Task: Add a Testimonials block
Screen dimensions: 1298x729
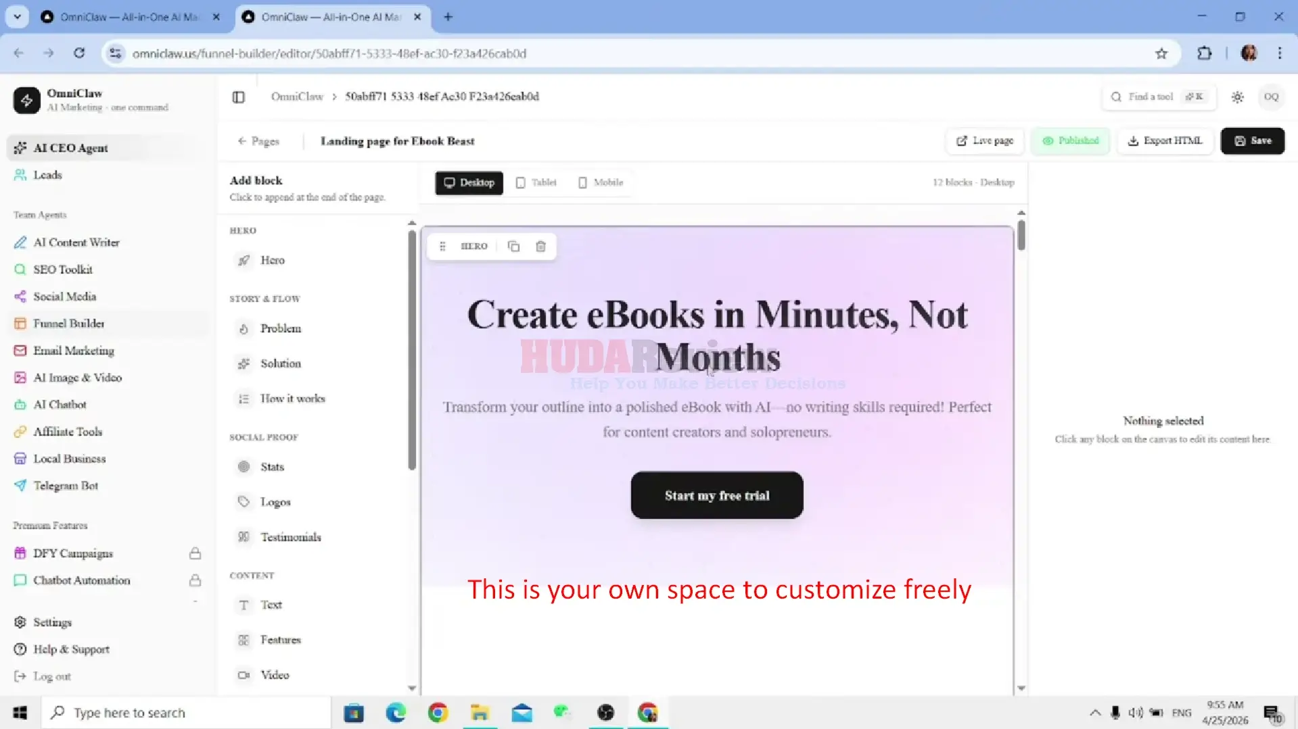Action: coord(290,537)
